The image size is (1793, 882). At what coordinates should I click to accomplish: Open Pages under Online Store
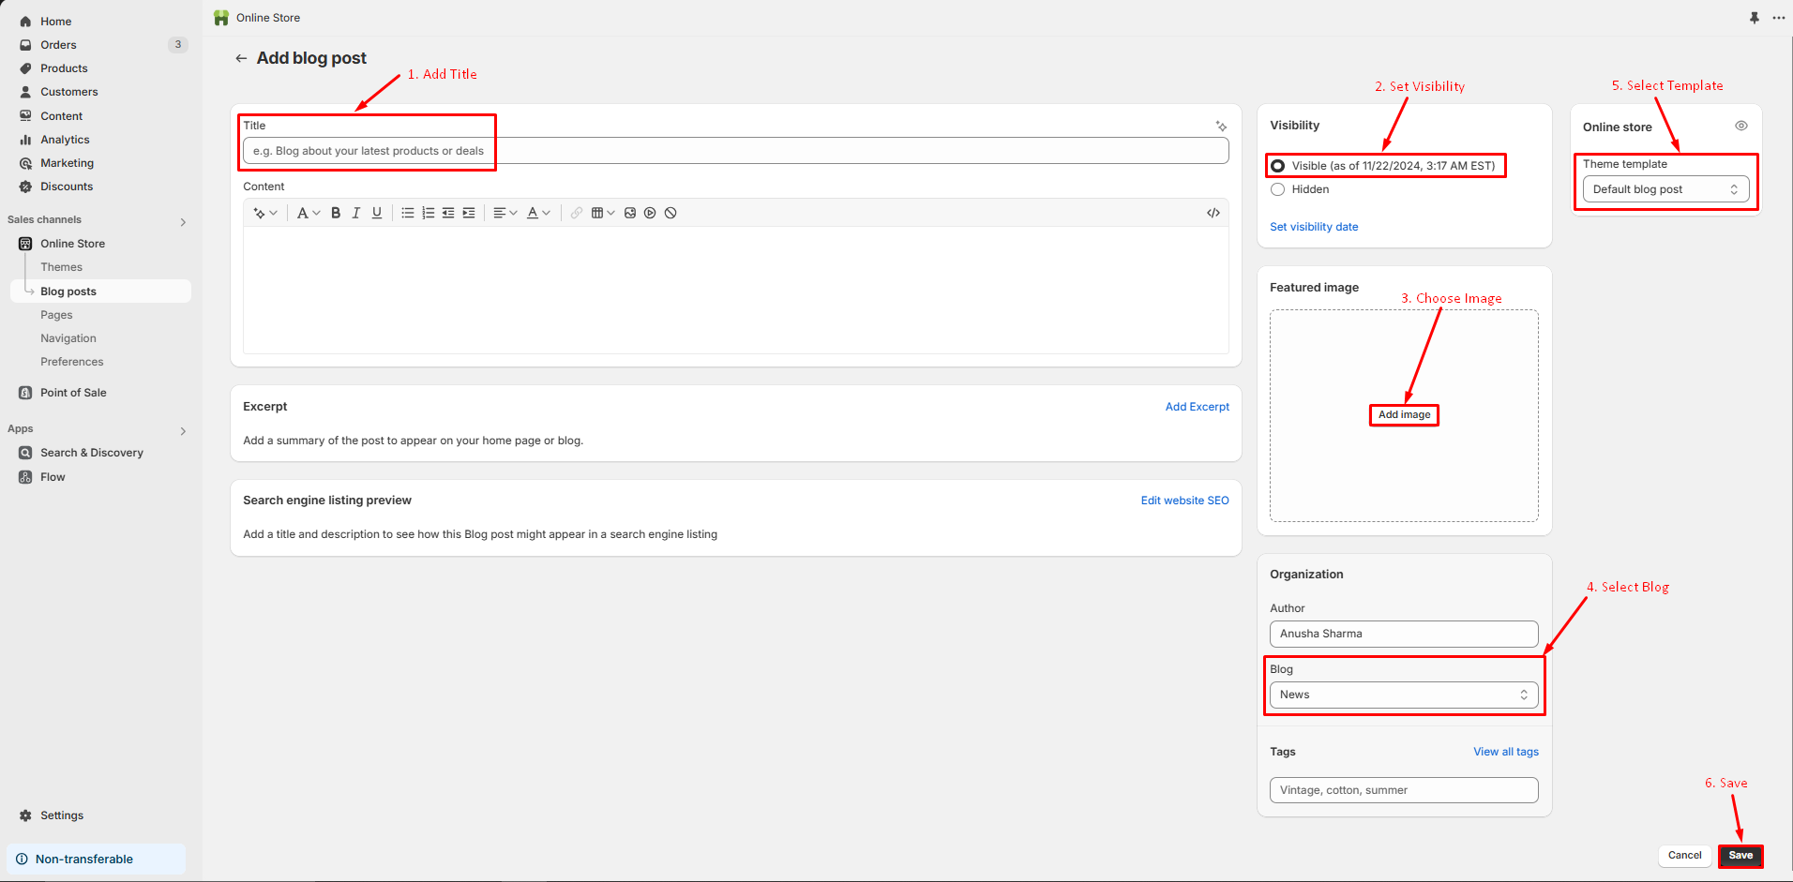56,315
